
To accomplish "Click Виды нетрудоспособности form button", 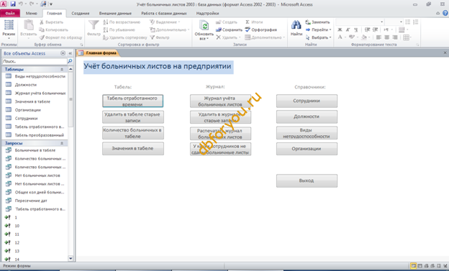I will coord(307,133).
